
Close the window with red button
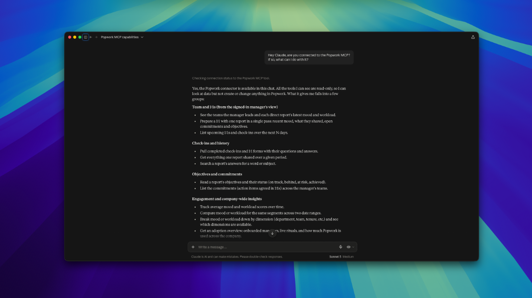tap(69, 37)
